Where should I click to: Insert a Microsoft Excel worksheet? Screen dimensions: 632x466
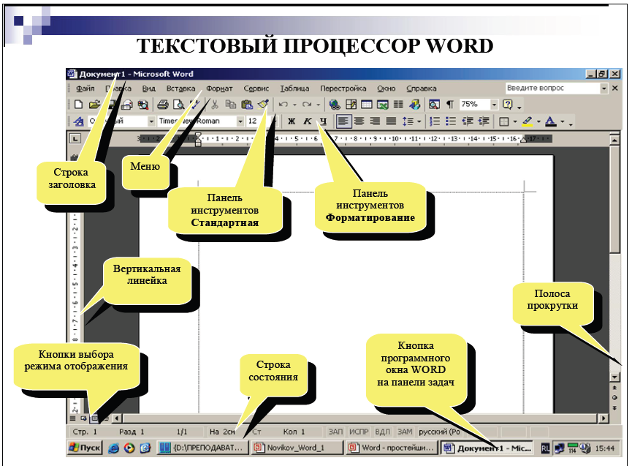(x=383, y=105)
